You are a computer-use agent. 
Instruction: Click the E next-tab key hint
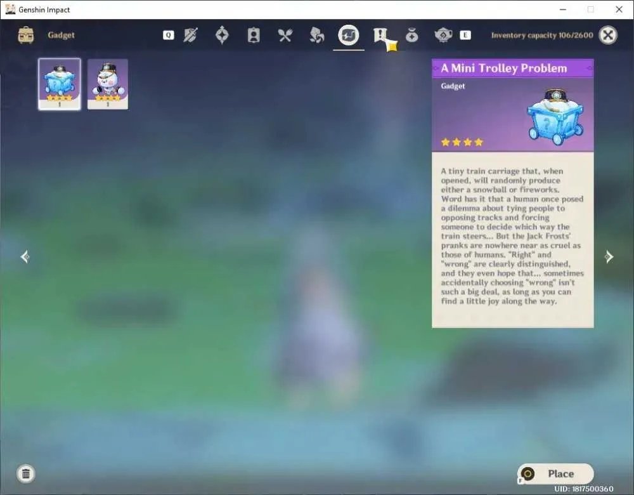coord(465,35)
